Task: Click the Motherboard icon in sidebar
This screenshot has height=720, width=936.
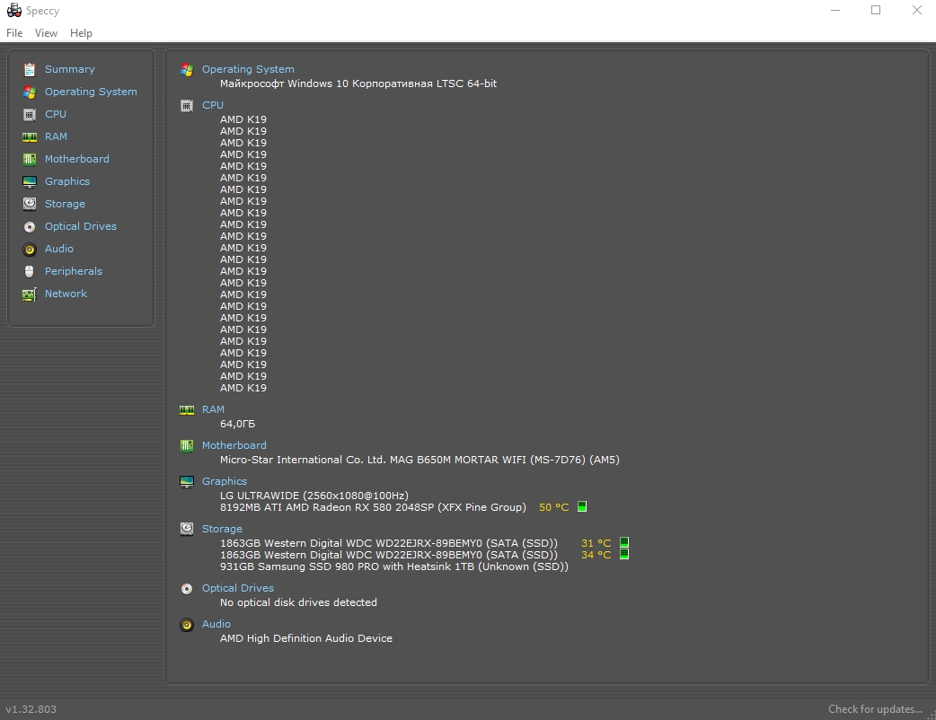Action: click(x=30, y=159)
